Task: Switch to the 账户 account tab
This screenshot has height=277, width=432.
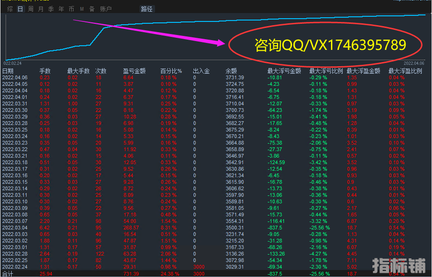Action: coord(106,9)
